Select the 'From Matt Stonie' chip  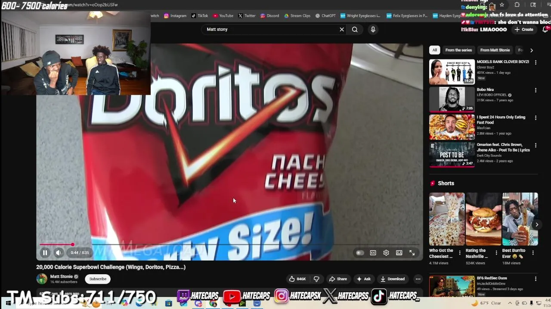point(495,50)
